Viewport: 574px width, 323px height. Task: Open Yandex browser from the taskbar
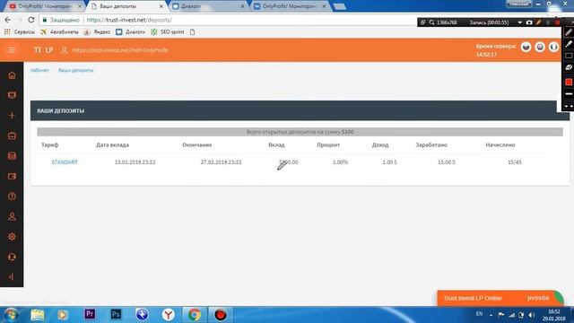168,314
